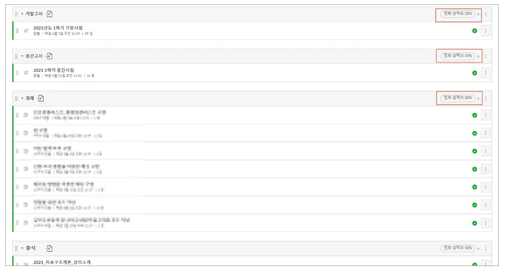The height and width of the screenshot is (271, 506).
Task: Open the options menu for 2021 2학기 중간시험
Action: (x=486, y=73)
